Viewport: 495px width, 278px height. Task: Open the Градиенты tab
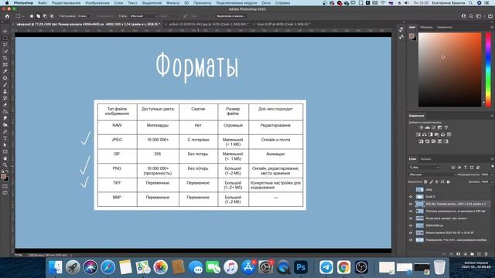click(x=445, y=28)
